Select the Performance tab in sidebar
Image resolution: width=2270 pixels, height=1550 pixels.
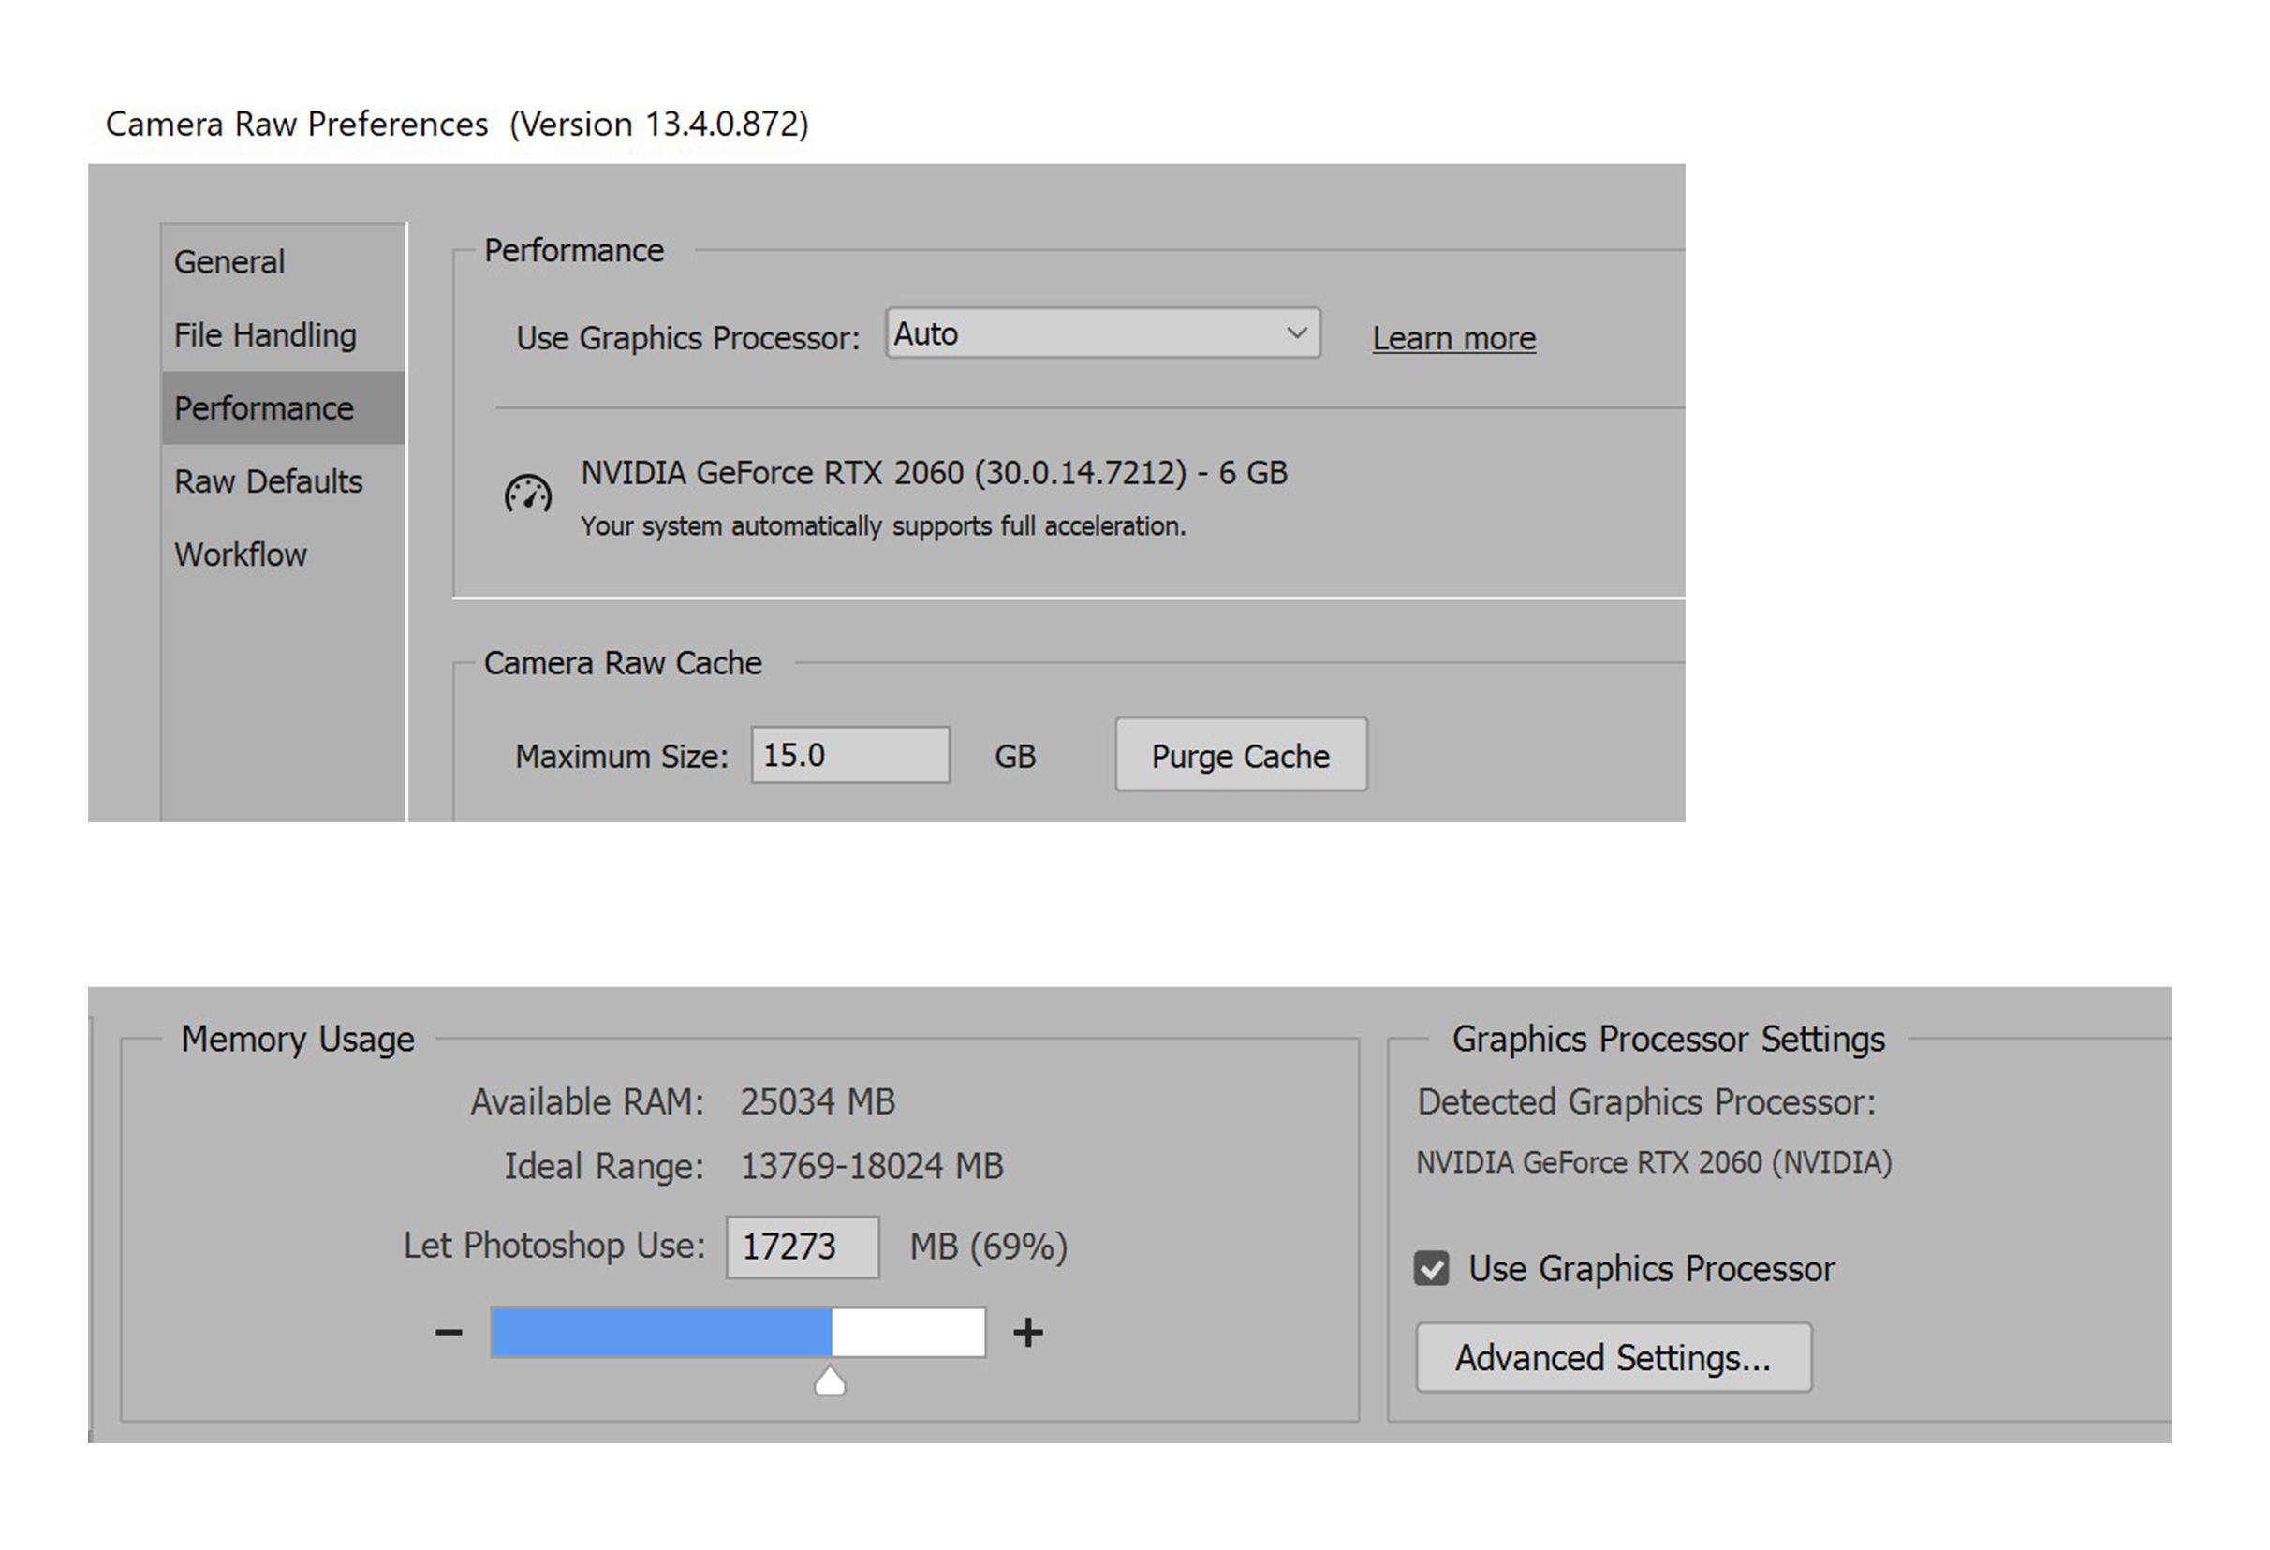[x=264, y=407]
